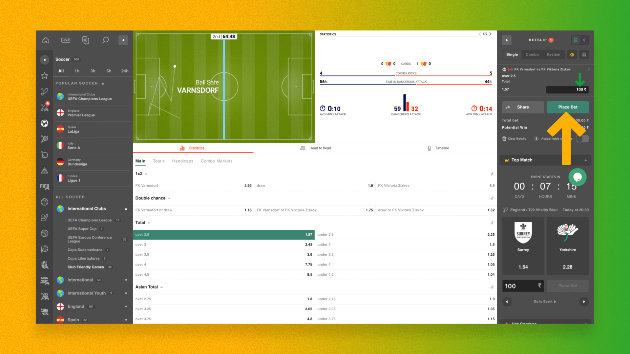Select the Football/Soccer ball icon

pyautogui.click(x=45, y=124)
